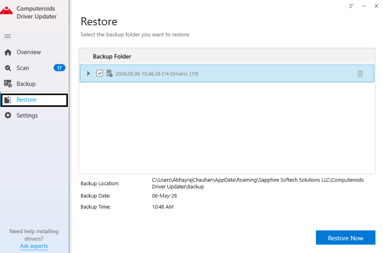Click the backup location path text
Viewport: 383px width, 253px height.
coord(258,183)
